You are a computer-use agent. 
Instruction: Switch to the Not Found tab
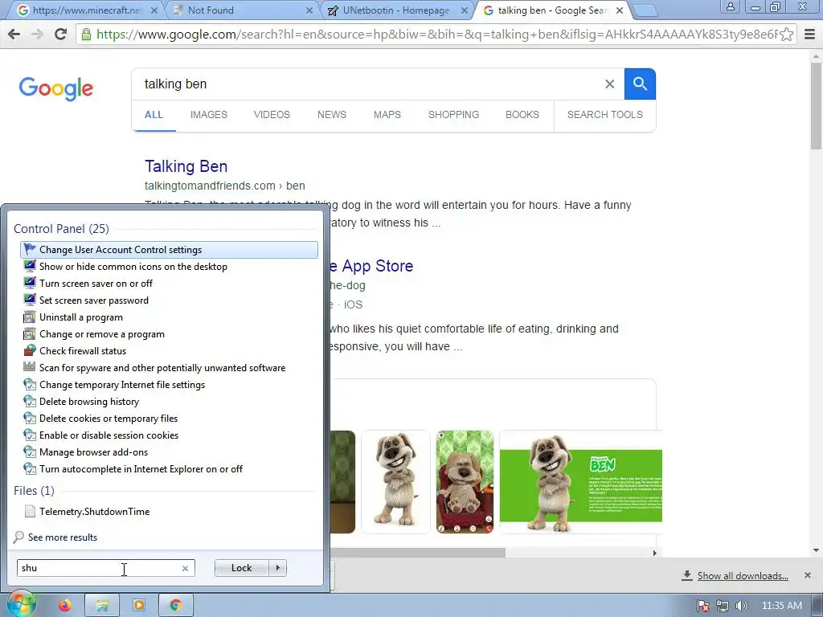pyautogui.click(x=240, y=10)
